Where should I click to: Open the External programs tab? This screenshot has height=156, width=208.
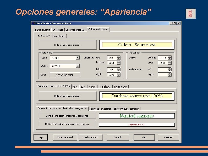coord(76,30)
